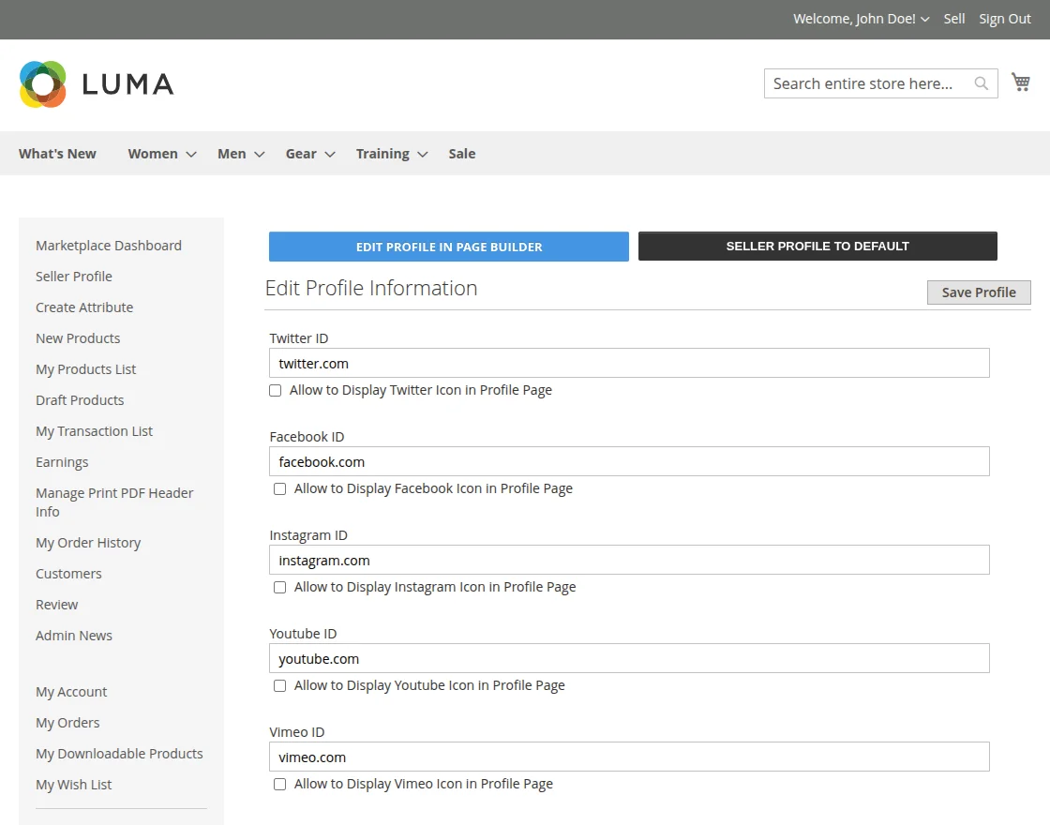Viewport: 1050px width, 825px height.
Task: Open the Welcome John Doe account dropdown
Action: (861, 19)
